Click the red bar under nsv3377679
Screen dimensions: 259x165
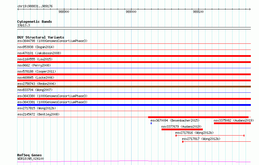(x=182, y=129)
